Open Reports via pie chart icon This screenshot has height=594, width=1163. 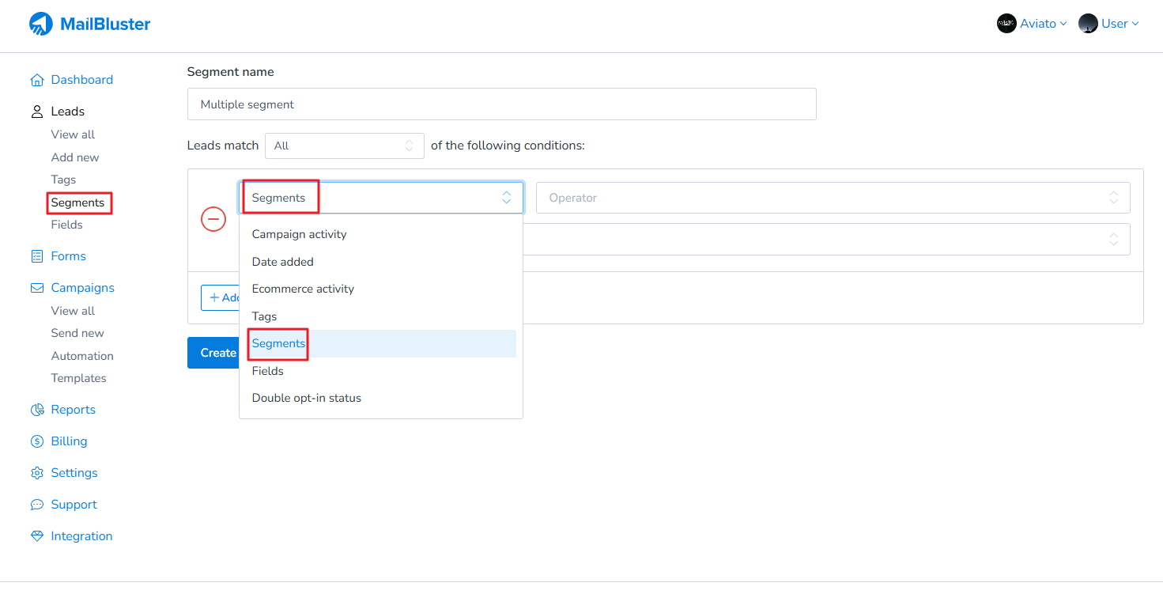[36, 410]
